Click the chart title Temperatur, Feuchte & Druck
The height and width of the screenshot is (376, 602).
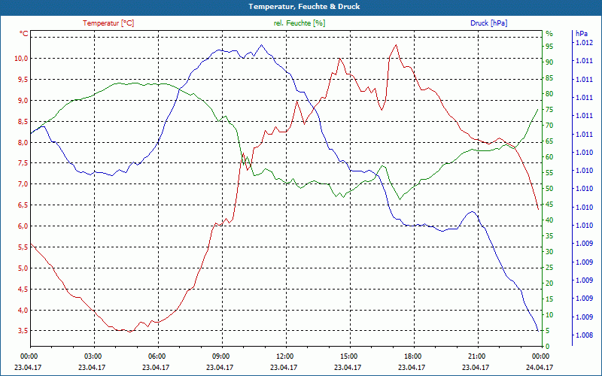[x=304, y=7]
